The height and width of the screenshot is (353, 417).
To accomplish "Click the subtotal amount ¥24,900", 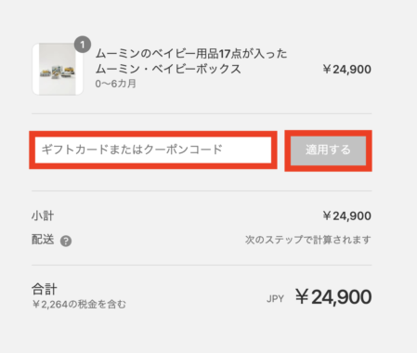I will coord(346,216).
